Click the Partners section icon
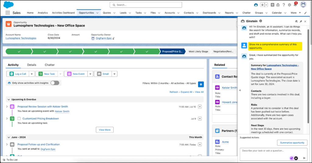Screen dimensions: 312x163 click(x=217, y=131)
